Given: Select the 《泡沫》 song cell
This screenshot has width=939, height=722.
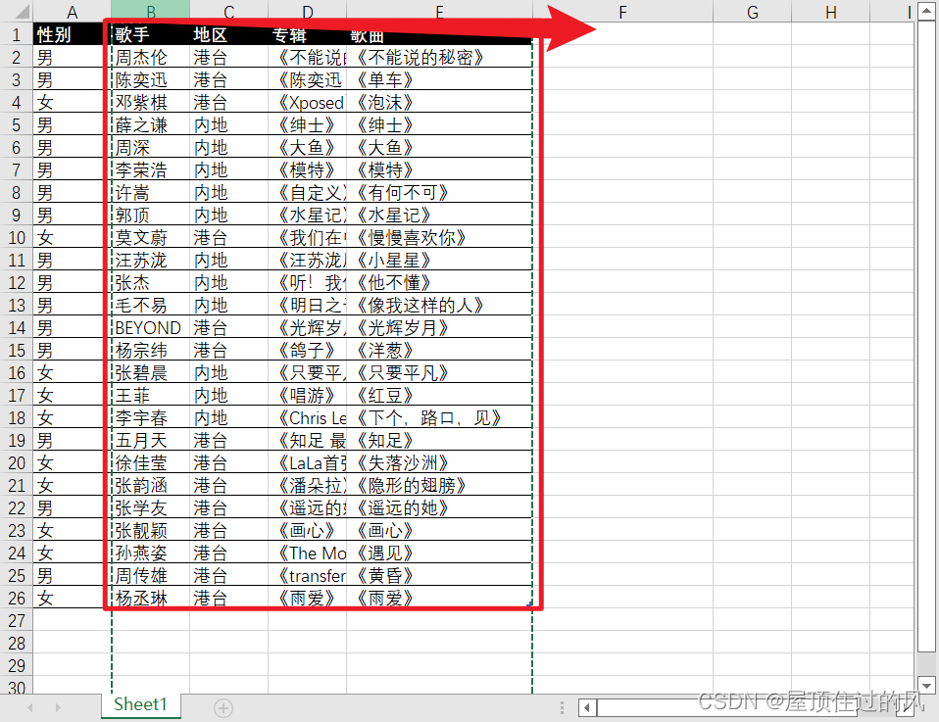Looking at the screenshot, I should pos(439,102).
